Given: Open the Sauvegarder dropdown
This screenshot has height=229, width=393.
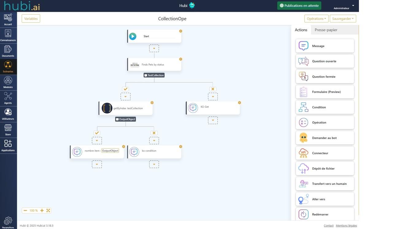Looking at the screenshot, I should (x=343, y=18).
